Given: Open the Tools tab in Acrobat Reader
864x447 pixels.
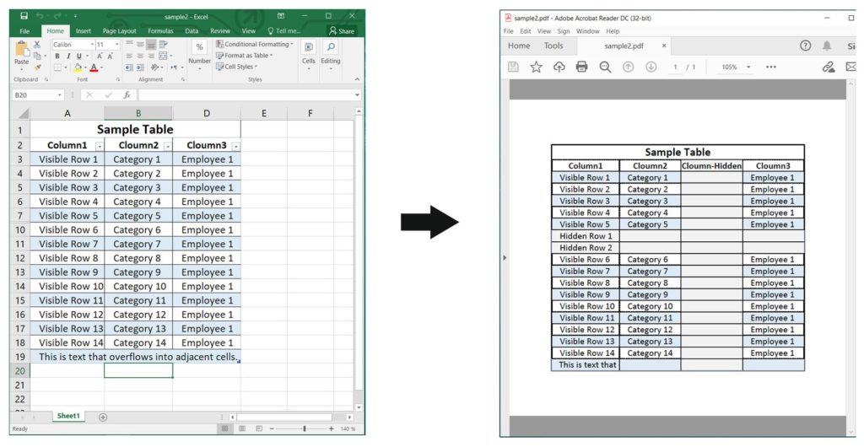Looking at the screenshot, I should pos(553,46).
